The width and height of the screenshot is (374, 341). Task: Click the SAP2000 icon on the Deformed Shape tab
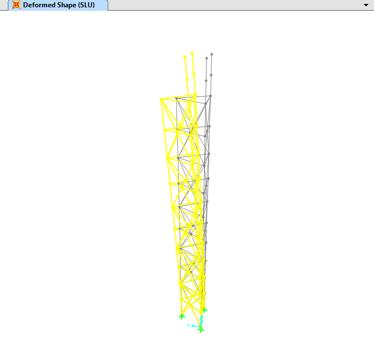click(16, 5)
